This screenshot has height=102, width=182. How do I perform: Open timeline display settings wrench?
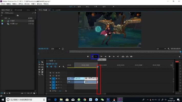[63, 67]
